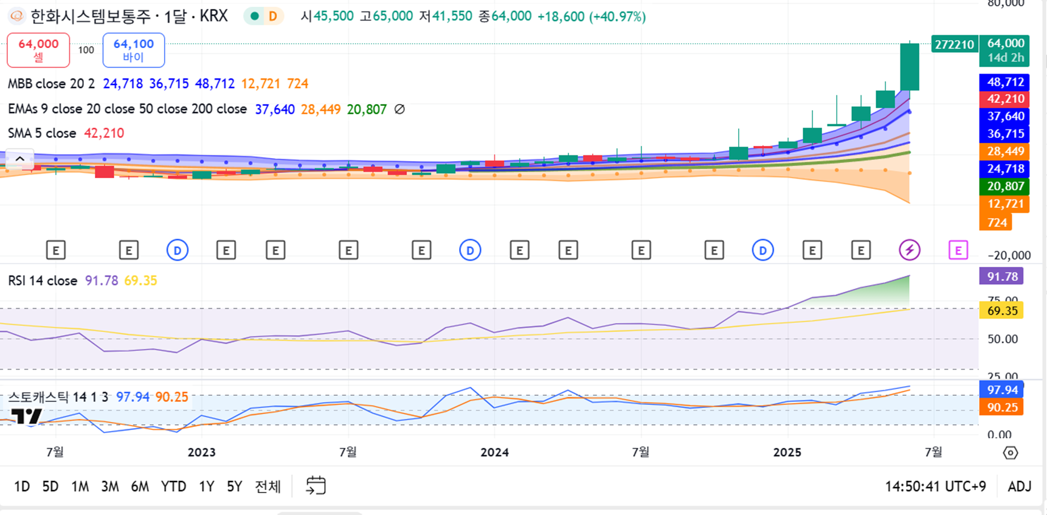Click the pink upcoming earnings E marker
Viewport: 1047px width, 515px height.
(958, 250)
